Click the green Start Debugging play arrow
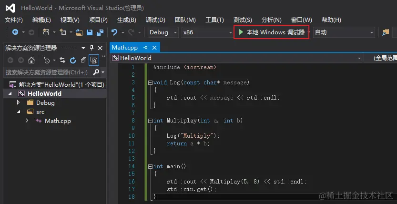Image resolution: width=397 pixels, height=204 pixels. coord(241,32)
